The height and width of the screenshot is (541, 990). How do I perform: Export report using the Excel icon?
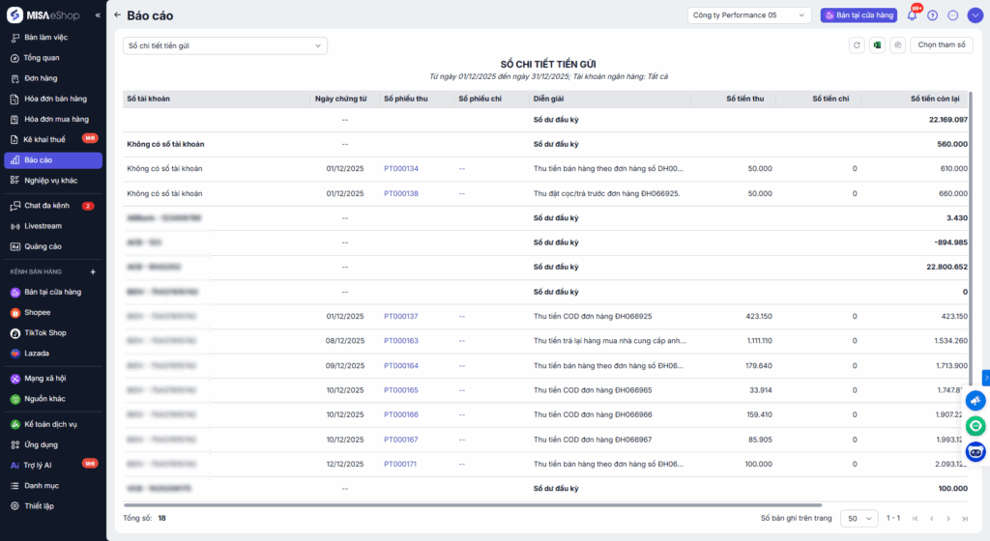[877, 45]
